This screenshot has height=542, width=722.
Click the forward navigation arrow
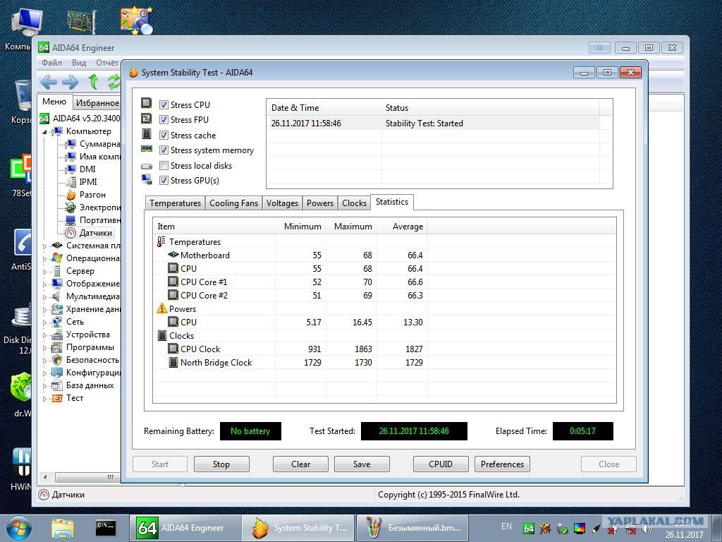tap(70, 82)
